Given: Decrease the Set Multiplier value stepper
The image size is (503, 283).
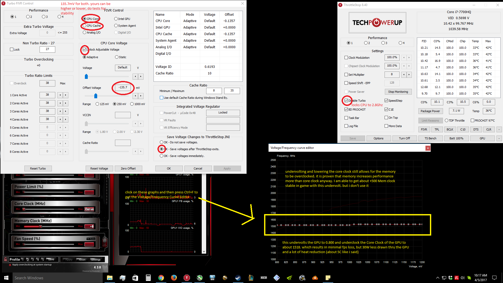Looking at the screenshot, I should (404, 75).
